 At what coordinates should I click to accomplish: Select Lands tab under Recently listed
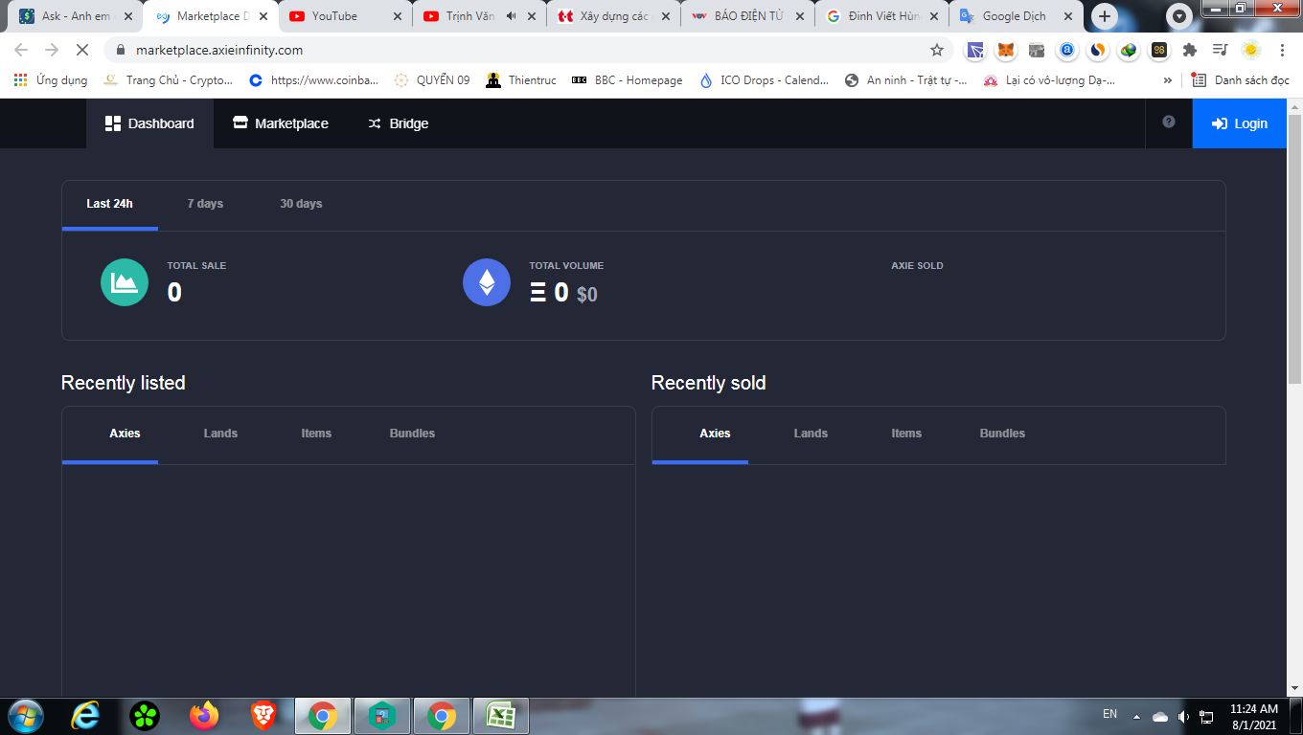click(x=220, y=434)
